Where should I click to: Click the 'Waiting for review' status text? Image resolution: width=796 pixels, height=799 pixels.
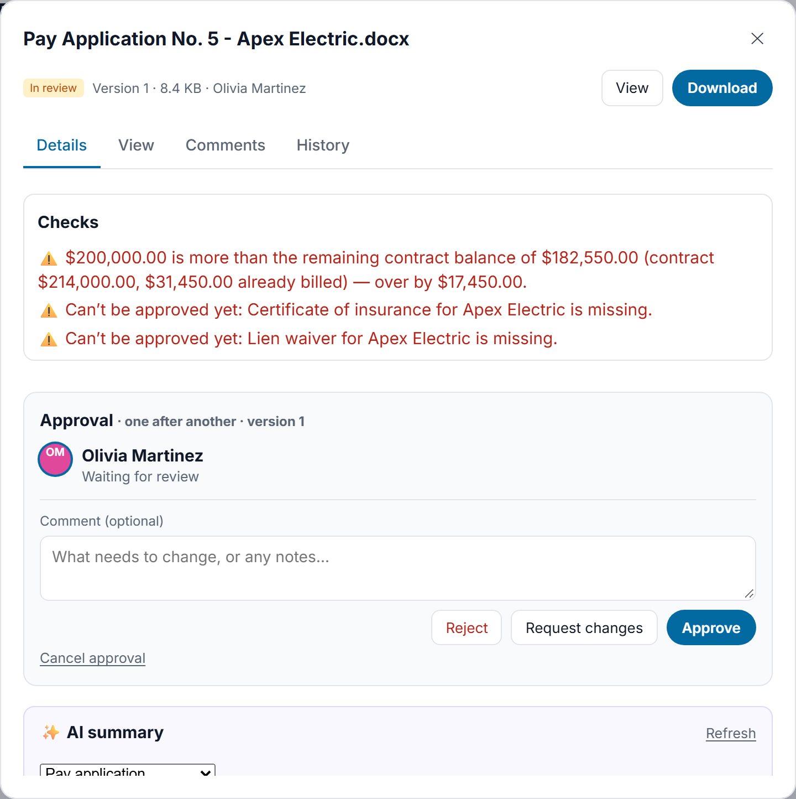pyautogui.click(x=140, y=477)
